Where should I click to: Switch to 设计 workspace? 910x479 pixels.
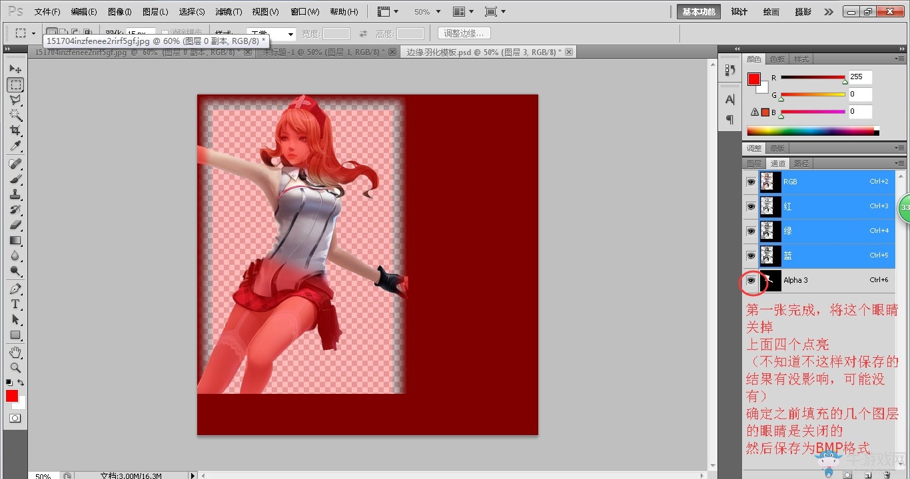coord(739,12)
